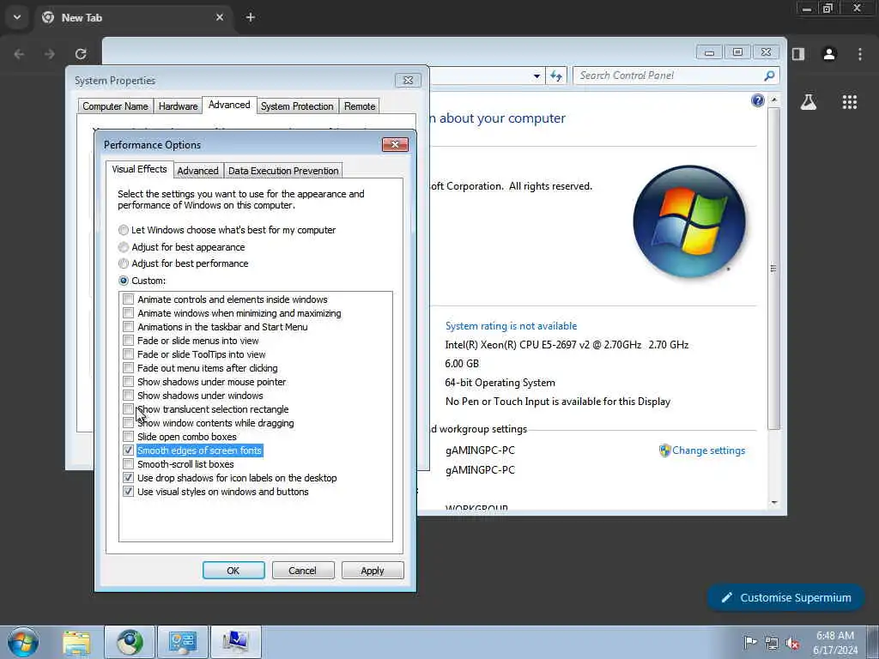879x659 pixels.
Task: Click Cancel in Performance Options
Action: (x=303, y=571)
